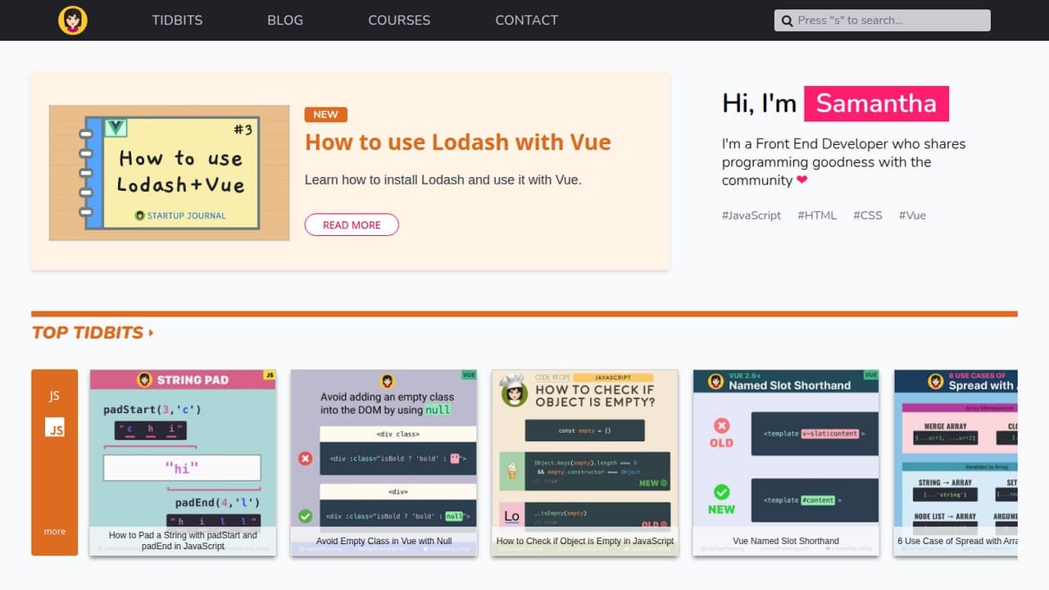Focus the search input field
This screenshot has width=1049, height=590.
click(x=883, y=20)
